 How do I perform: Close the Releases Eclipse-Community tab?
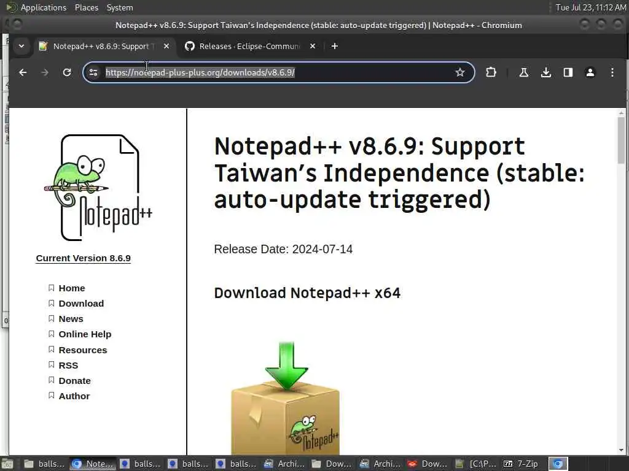[313, 46]
